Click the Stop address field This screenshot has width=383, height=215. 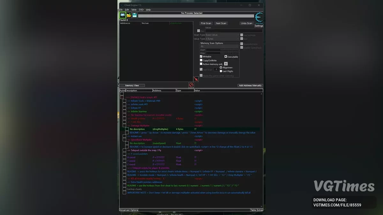[222, 53]
